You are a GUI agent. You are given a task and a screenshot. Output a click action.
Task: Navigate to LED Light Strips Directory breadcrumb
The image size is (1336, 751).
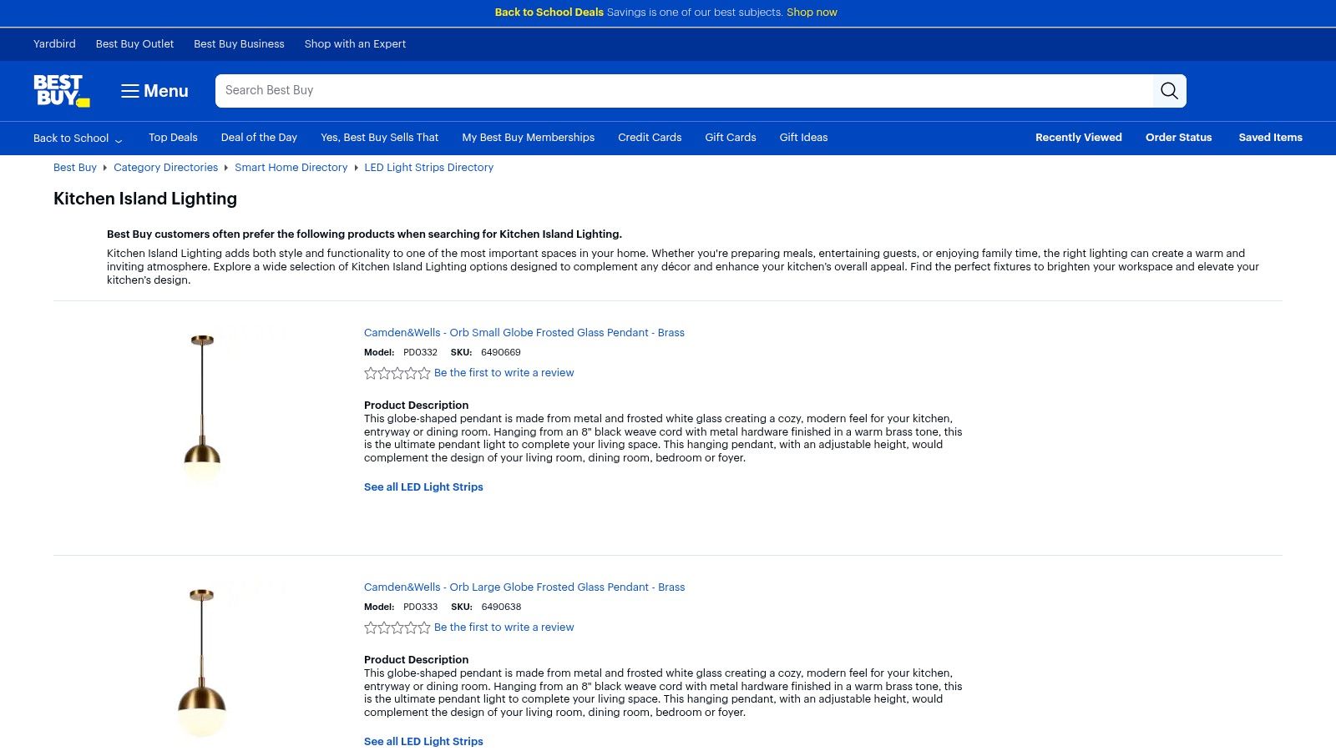(428, 167)
